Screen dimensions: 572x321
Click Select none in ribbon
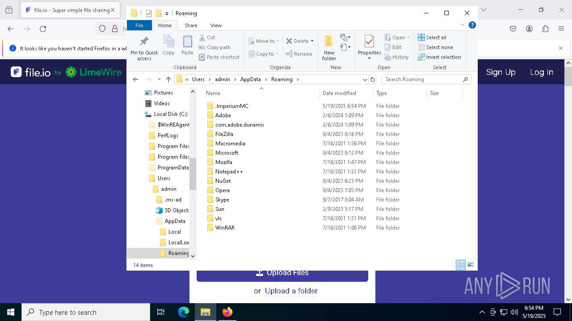(435, 47)
